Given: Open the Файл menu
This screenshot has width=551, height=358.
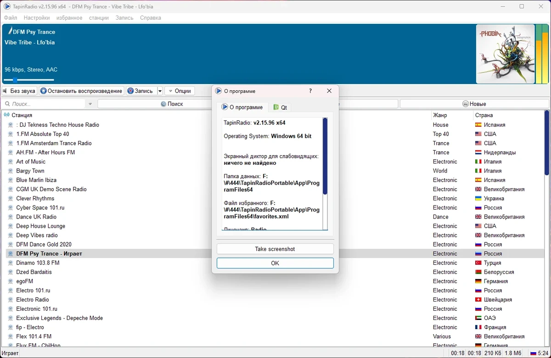Looking at the screenshot, I should tap(11, 18).
